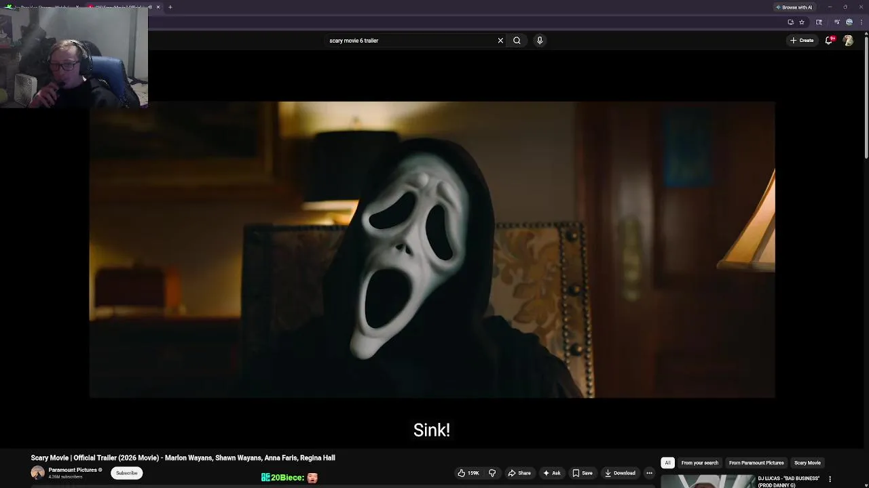
Task: Share the video
Action: [519, 473]
